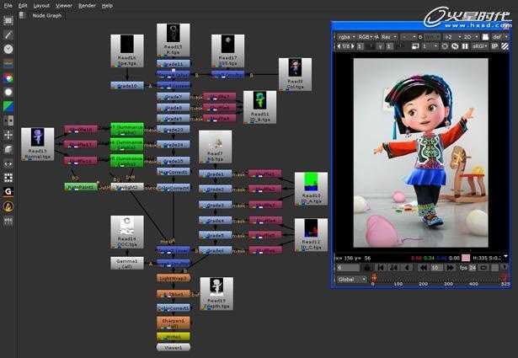Step forward by increment frames
Viewport: 518px width, 358px height.
pyautogui.click(x=450, y=268)
